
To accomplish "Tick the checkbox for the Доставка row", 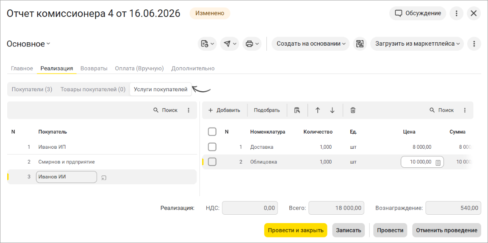I will tap(212, 147).
